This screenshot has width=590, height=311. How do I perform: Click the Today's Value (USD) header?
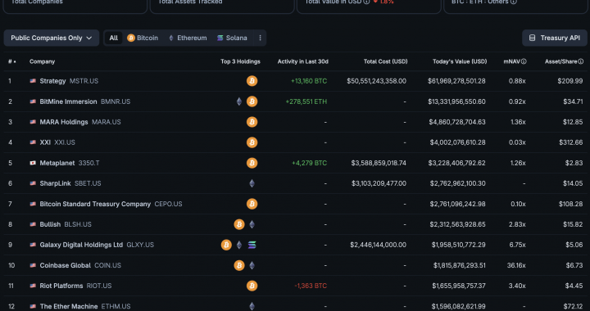(x=460, y=61)
